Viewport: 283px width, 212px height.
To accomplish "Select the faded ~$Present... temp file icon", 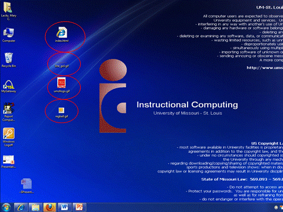I will pyautogui.click(x=27, y=184).
